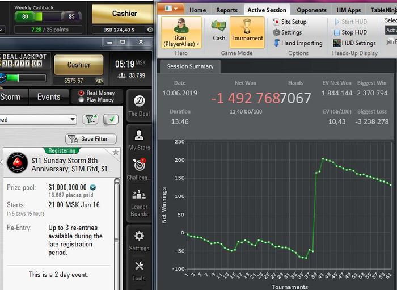The height and width of the screenshot is (290, 397).
Task: Switch game mode to Cash
Action: [219, 31]
